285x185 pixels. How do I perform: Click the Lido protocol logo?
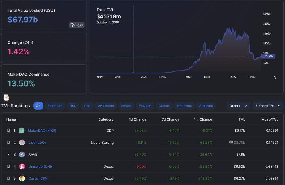click(x=21, y=142)
